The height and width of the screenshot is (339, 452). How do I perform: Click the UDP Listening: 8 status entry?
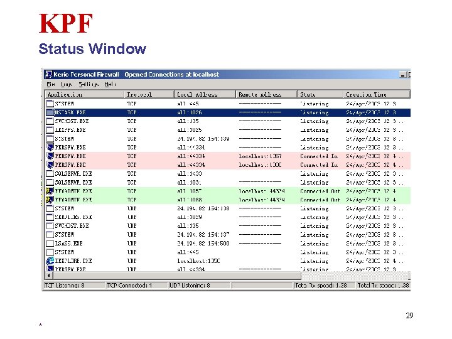200,286
